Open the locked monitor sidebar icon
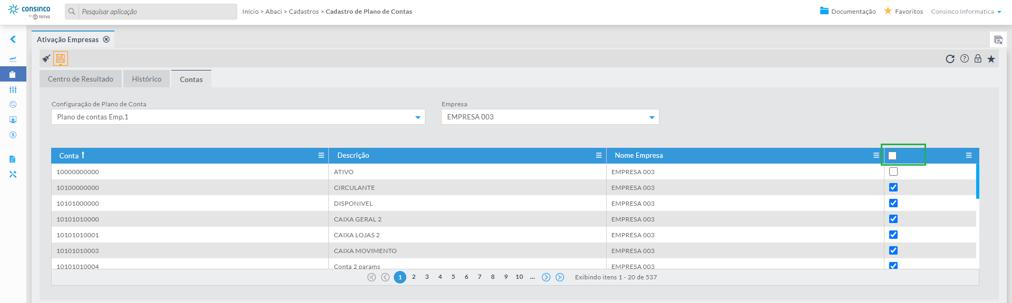Image resolution: width=1012 pixels, height=303 pixels. [x=13, y=119]
